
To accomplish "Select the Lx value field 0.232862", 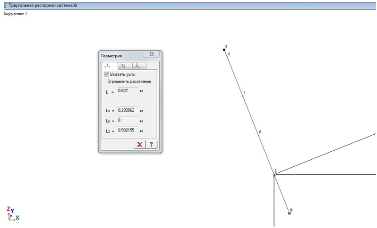I will (128, 111).
